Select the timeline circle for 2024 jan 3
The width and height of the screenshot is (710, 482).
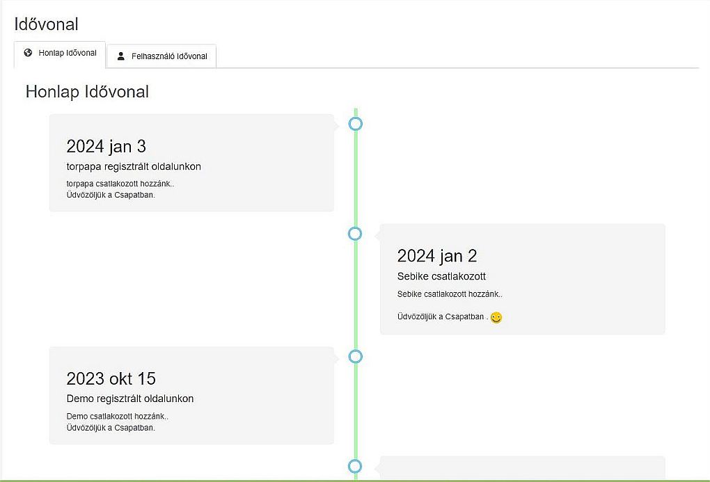(356, 124)
